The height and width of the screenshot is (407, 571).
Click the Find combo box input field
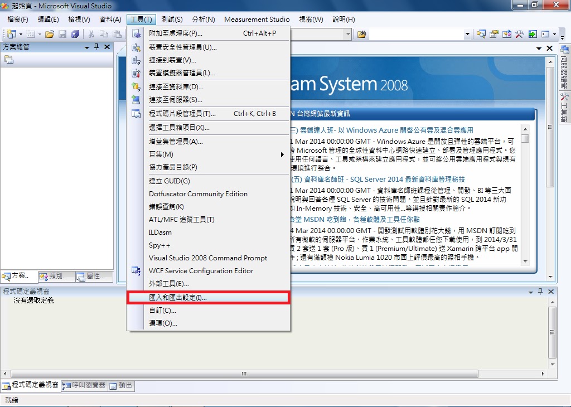pos(416,34)
